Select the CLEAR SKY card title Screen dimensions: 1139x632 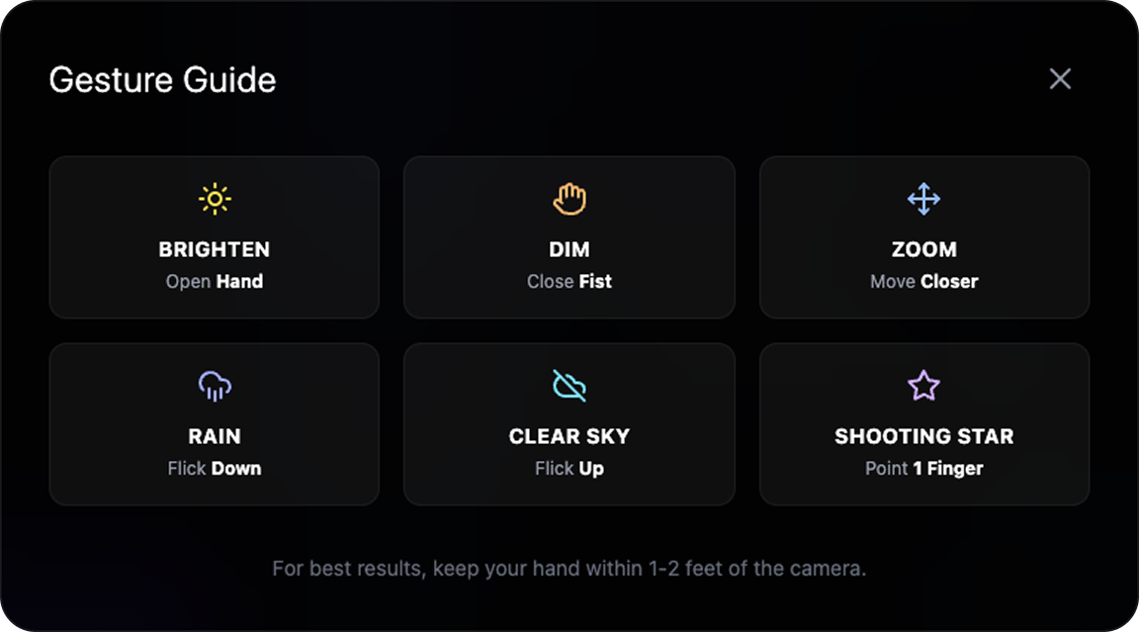(569, 436)
